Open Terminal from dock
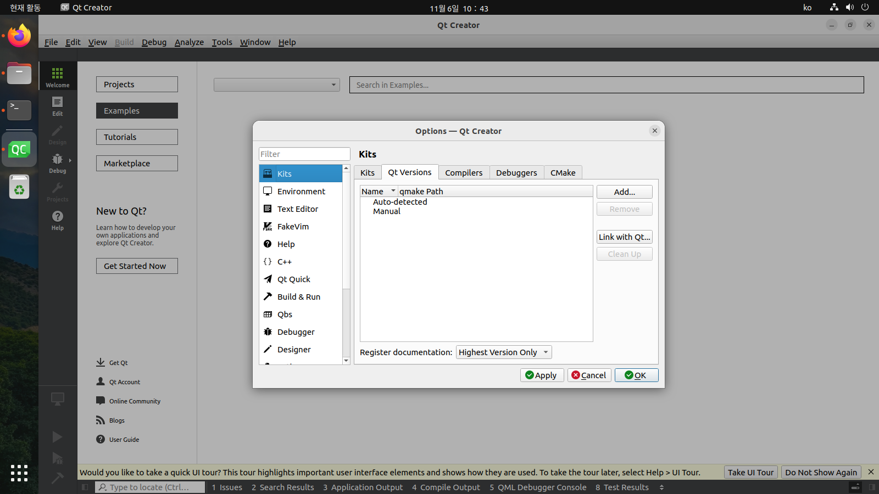Viewport: 879px width, 494px height. point(19,110)
